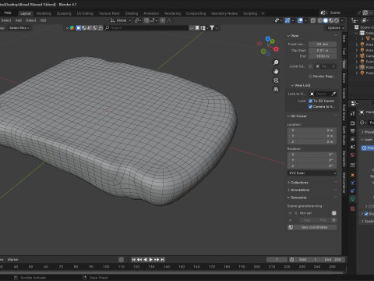Viewport: 374px width, 281px height.
Task: Open Object properties tab orange square icon
Action: coord(352,175)
